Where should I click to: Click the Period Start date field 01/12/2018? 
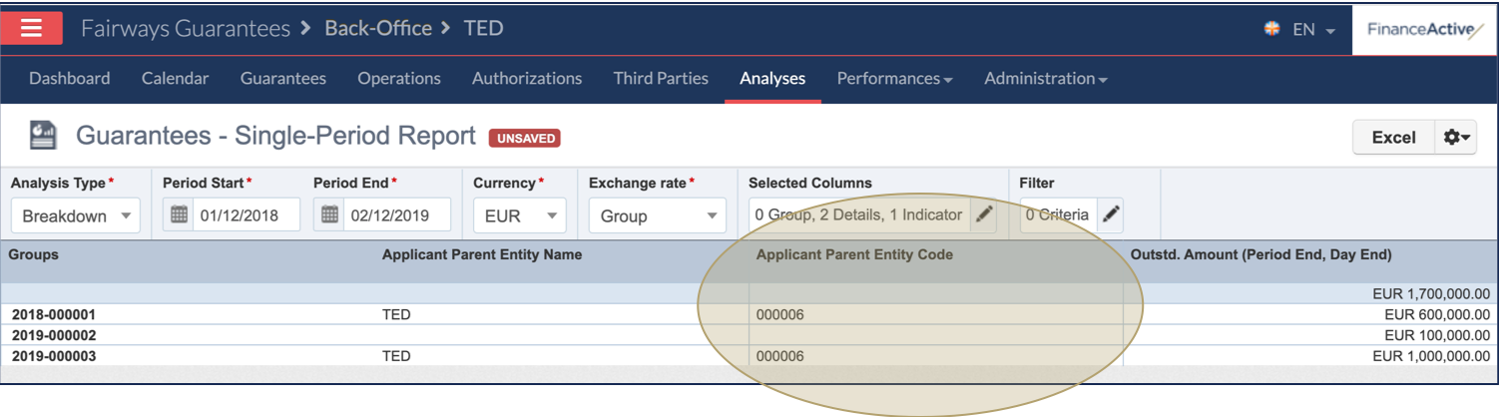[x=247, y=214]
